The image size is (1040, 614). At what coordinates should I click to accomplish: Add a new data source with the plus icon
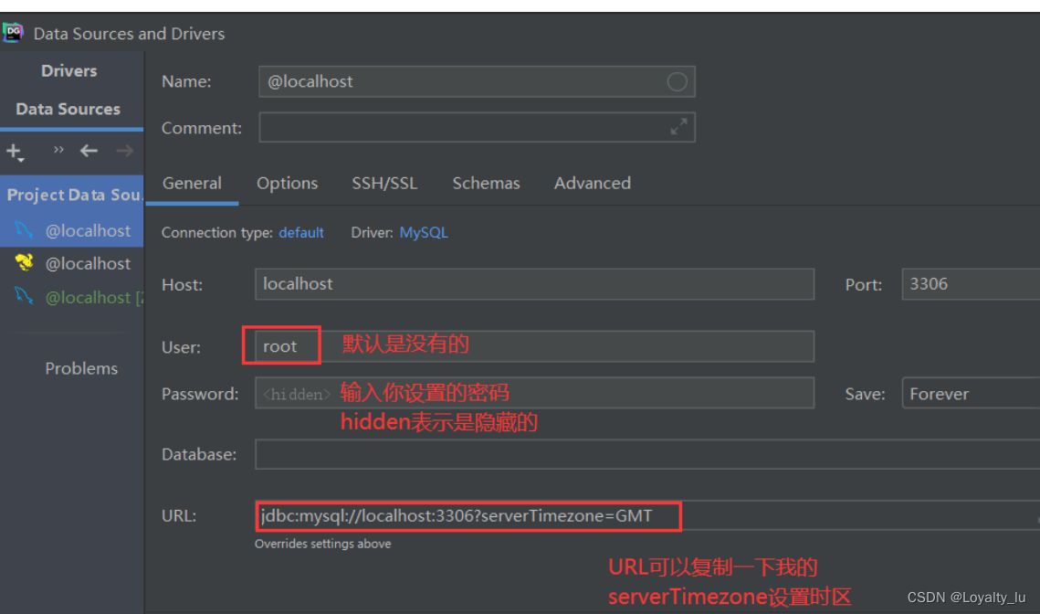click(x=13, y=152)
